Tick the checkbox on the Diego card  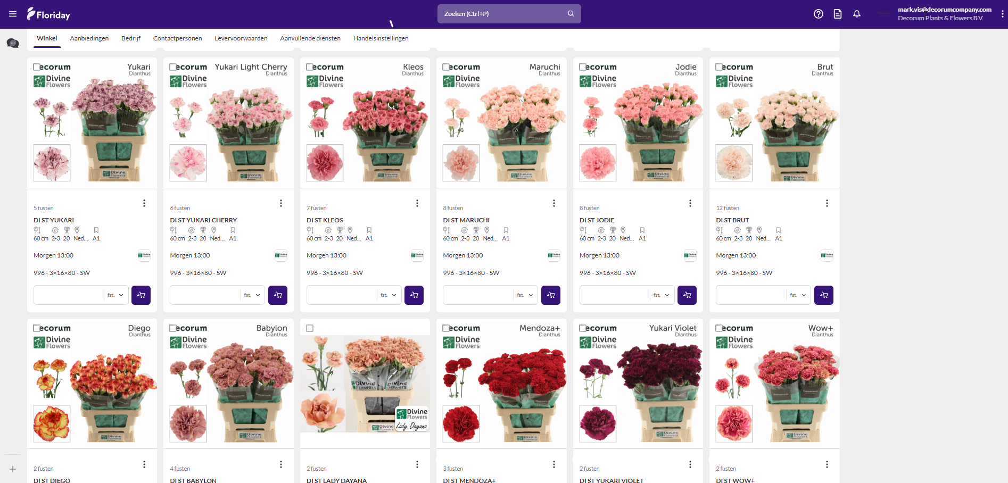tap(37, 328)
